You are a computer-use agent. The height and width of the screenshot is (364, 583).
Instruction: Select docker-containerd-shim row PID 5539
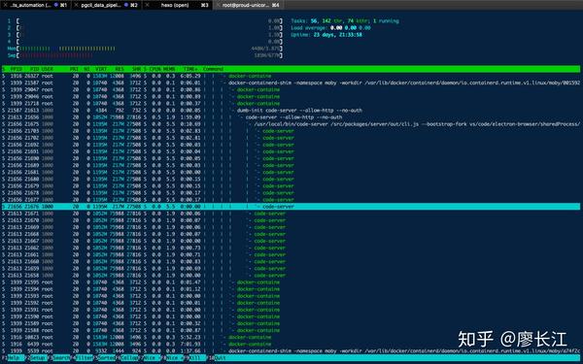[291, 351]
